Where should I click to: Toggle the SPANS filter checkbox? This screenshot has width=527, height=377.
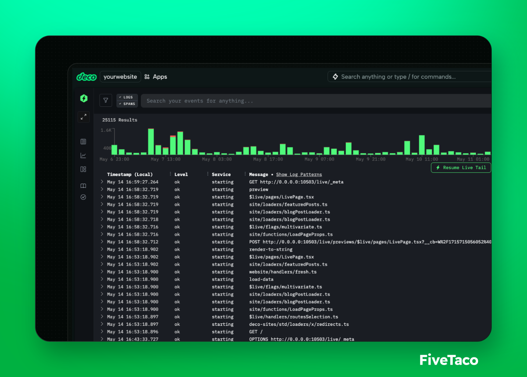pyautogui.click(x=127, y=104)
